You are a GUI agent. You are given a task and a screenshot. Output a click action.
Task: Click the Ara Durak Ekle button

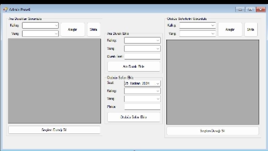[133, 66]
